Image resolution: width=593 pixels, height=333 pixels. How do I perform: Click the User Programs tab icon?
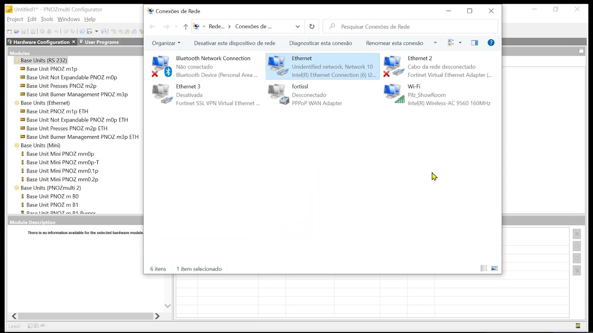tap(81, 42)
